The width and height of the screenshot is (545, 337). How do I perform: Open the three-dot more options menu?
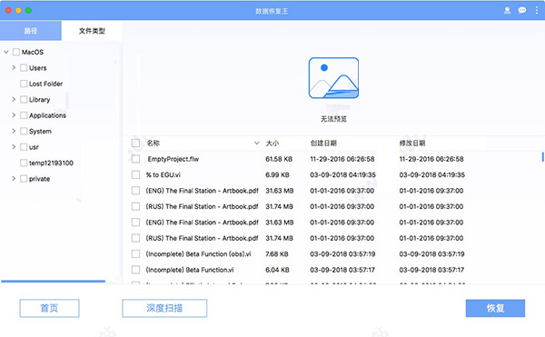537,10
